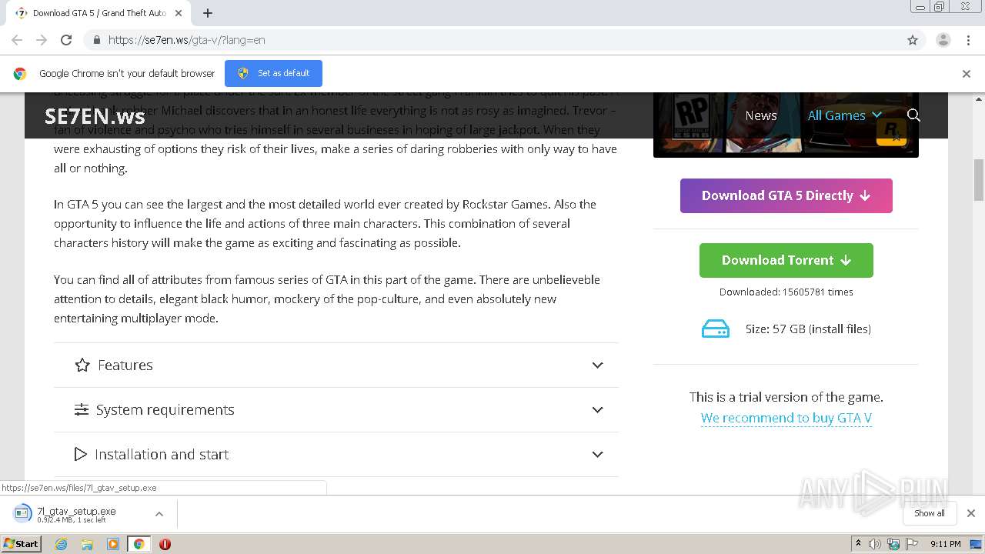The width and height of the screenshot is (985, 554).
Task: Click the Downloaded: 15605781 times text
Action: tap(786, 292)
